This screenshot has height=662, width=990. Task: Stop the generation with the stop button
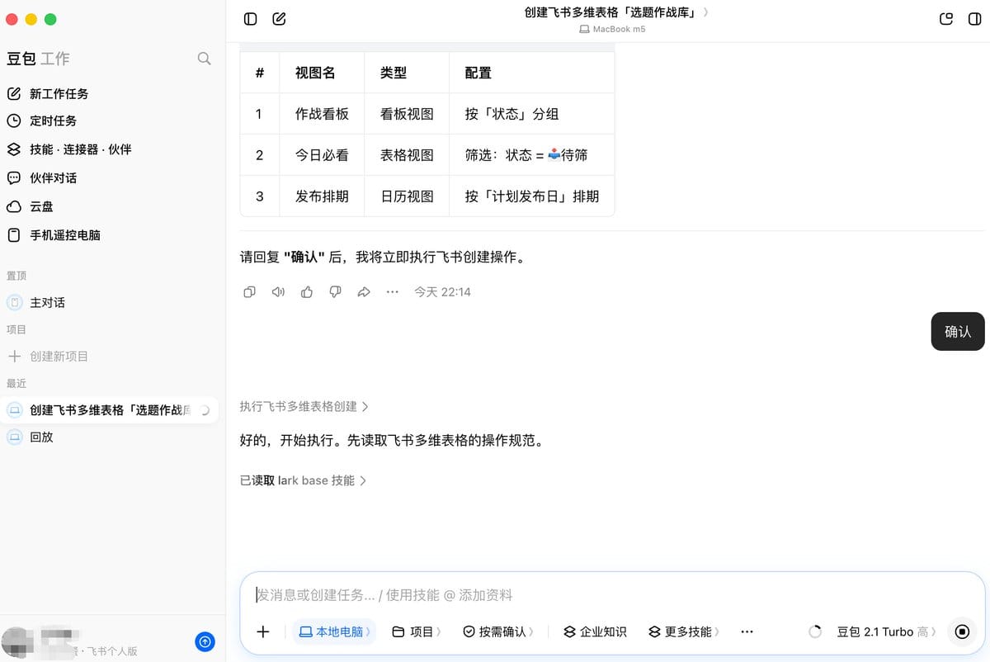pos(961,631)
